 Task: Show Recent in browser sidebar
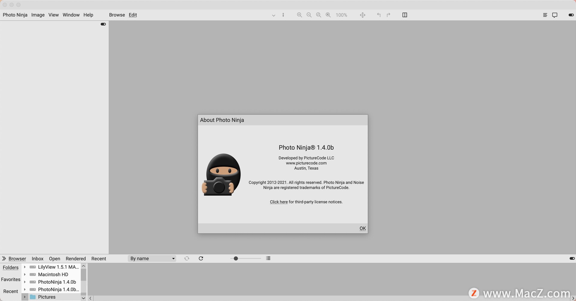point(10,291)
